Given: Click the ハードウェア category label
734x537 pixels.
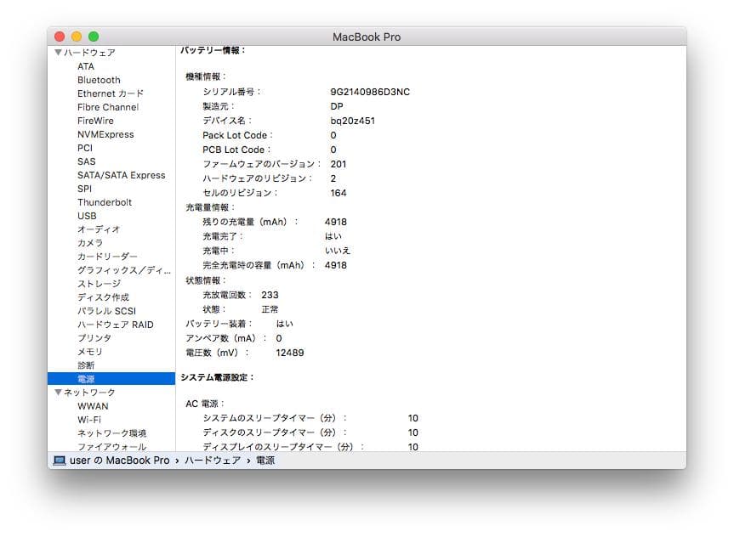Looking at the screenshot, I should tap(89, 53).
